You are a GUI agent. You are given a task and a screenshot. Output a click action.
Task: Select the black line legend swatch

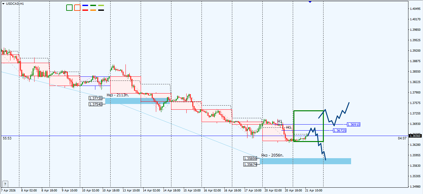pos(101,10)
